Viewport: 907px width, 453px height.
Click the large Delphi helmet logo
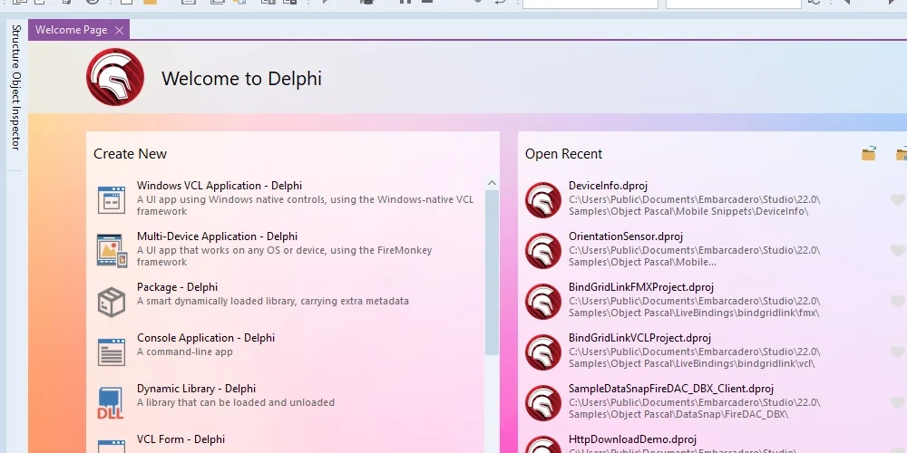pos(115,77)
